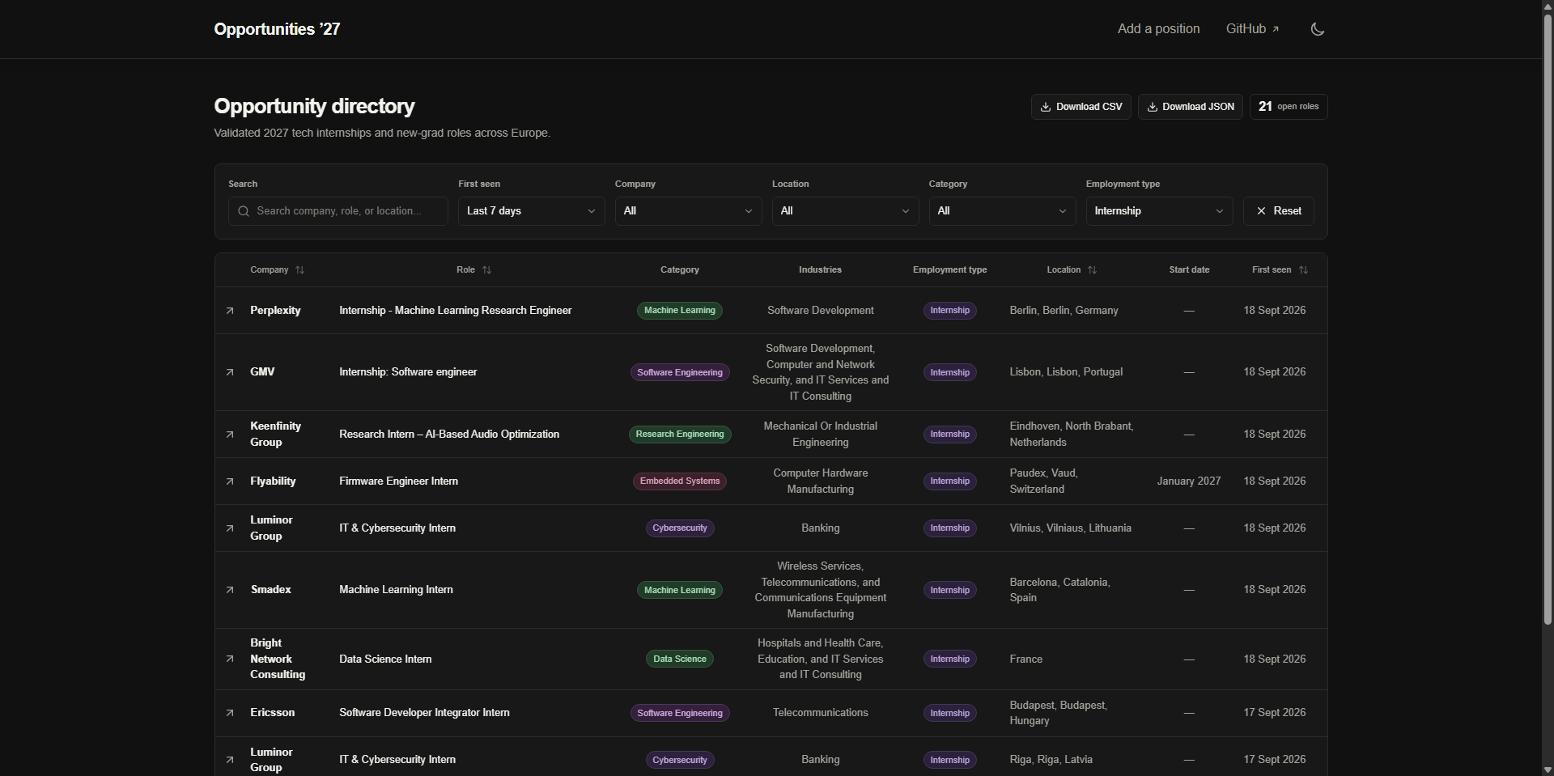Select 'Internship: Software engineer' role text
Viewport: 1554px width, 776px height.
click(408, 372)
